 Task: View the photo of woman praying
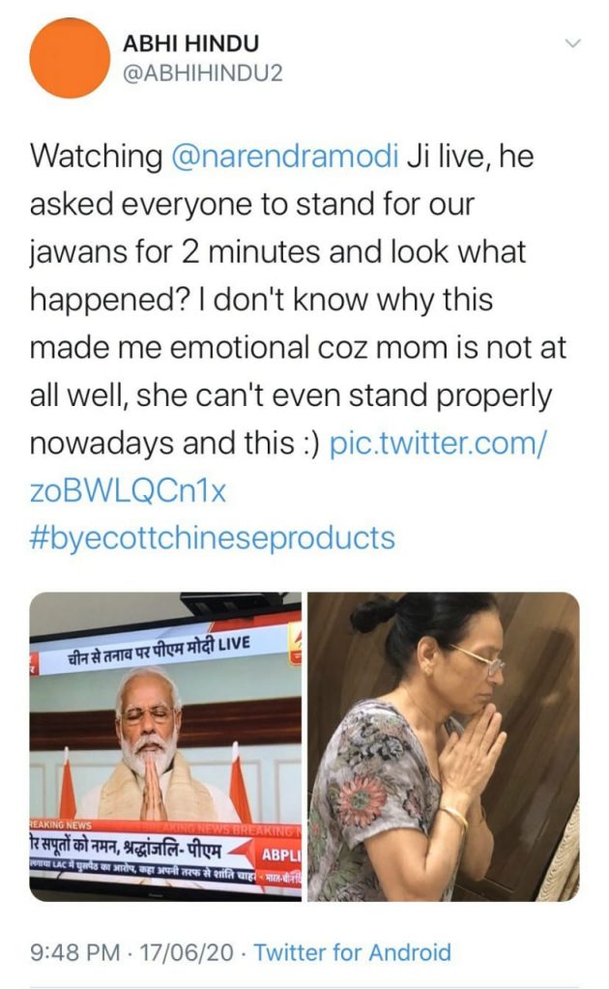[x=444, y=746]
